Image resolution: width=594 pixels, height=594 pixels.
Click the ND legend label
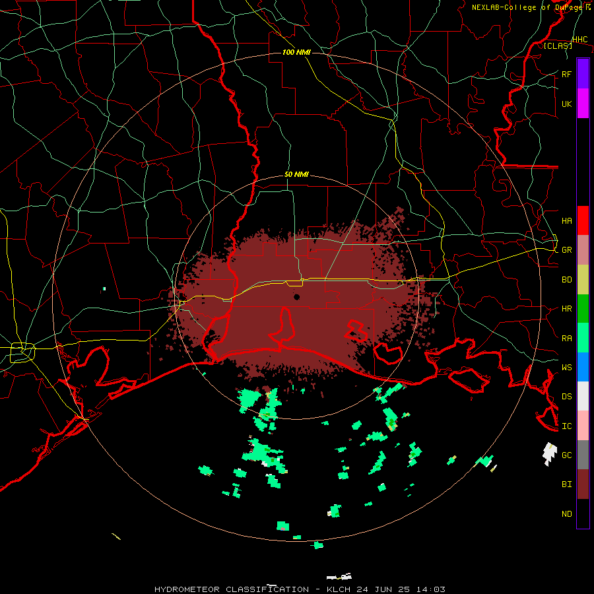point(566,514)
